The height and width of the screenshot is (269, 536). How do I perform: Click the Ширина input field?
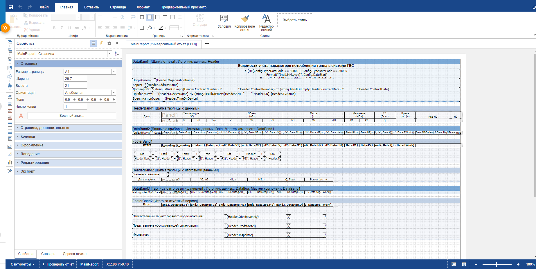pos(75,79)
